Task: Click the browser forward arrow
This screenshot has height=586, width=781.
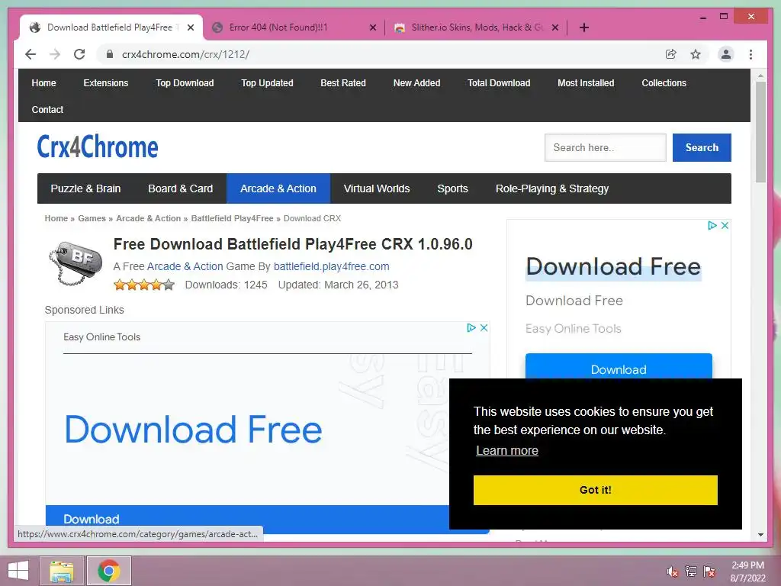Action: click(55, 54)
